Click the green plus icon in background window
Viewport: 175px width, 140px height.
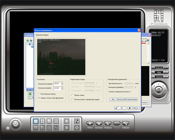coord(30,94)
